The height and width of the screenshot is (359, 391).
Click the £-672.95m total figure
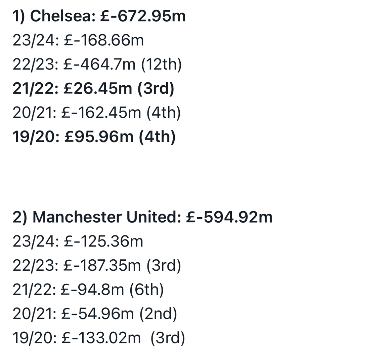click(143, 17)
